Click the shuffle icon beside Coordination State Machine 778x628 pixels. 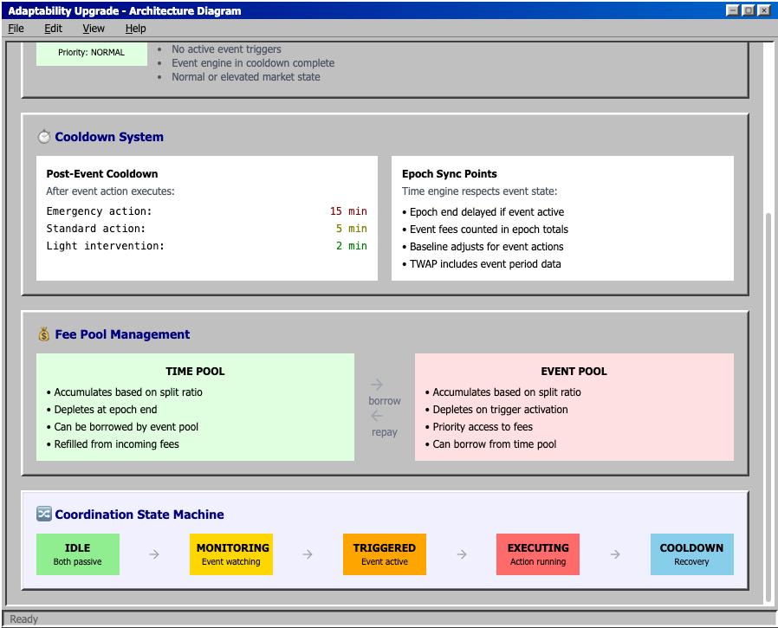coord(43,514)
